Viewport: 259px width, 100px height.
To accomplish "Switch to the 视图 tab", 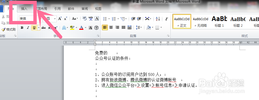I will [98, 9].
